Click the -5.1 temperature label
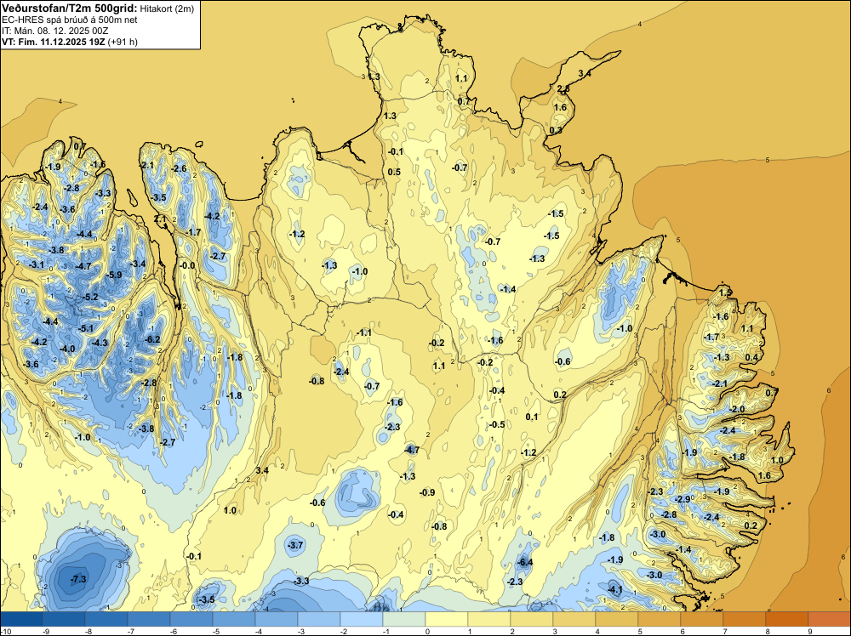The height and width of the screenshot is (636, 851). pos(85,328)
